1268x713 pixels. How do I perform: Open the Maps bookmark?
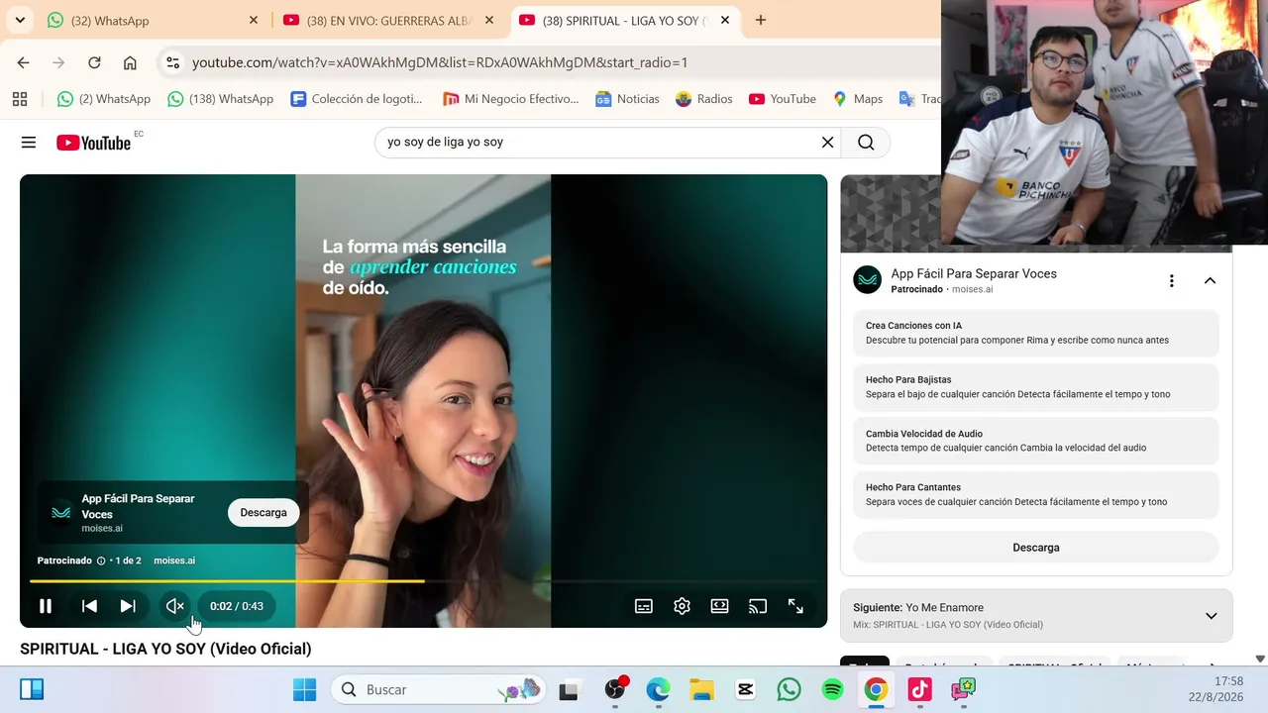point(858,99)
